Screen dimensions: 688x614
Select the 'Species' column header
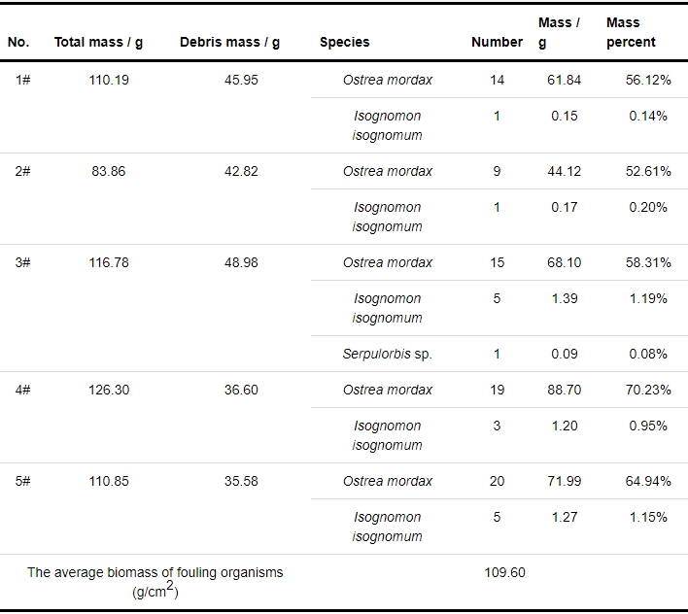(344, 42)
